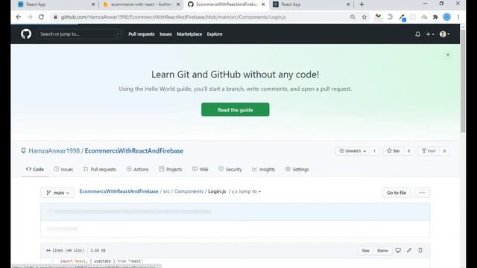This screenshot has width=477, height=268.
Task: Click the Chrome profile avatar circle
Action: point(446,17)
